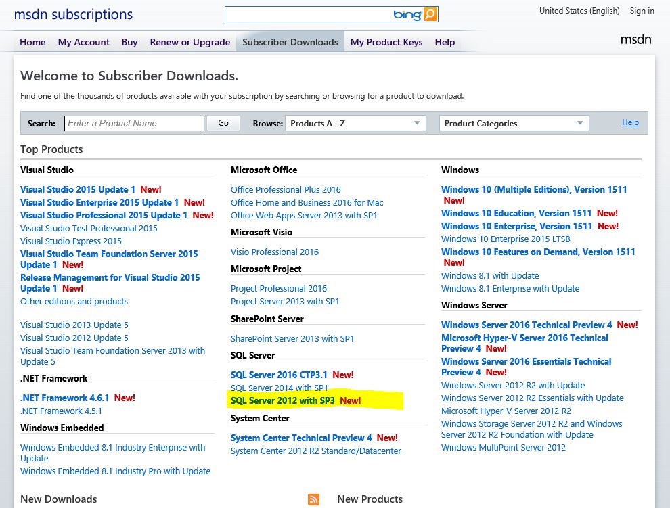Open Visual Studio Enterprise 2015 Update 1
This screenshot has width=670, height=508.
99,202
